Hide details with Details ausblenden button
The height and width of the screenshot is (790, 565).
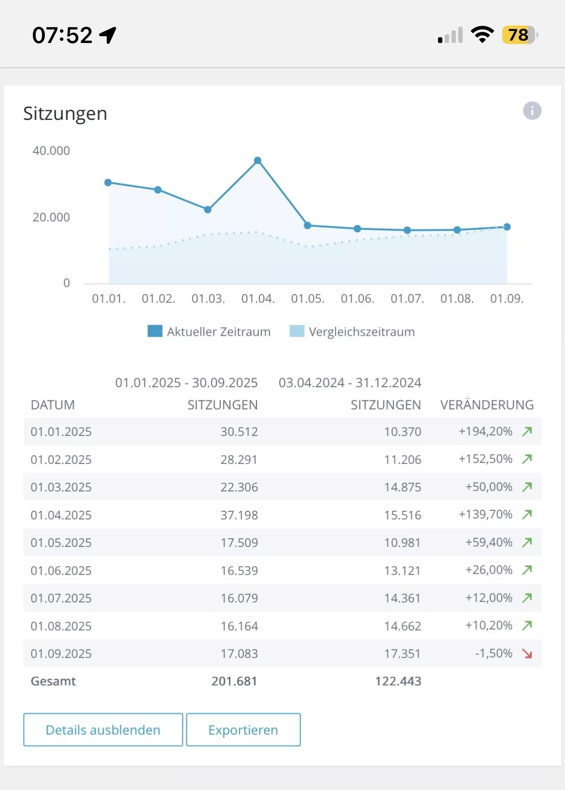pos(103,730)
